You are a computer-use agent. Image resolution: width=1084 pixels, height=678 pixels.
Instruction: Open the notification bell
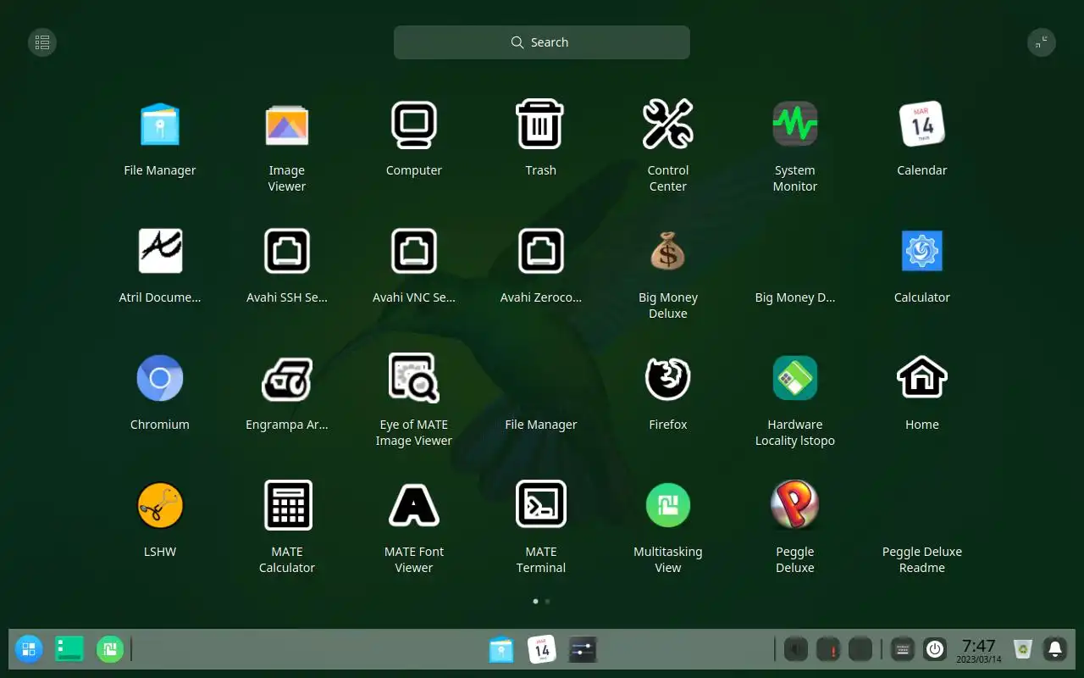coord(1055,649)
